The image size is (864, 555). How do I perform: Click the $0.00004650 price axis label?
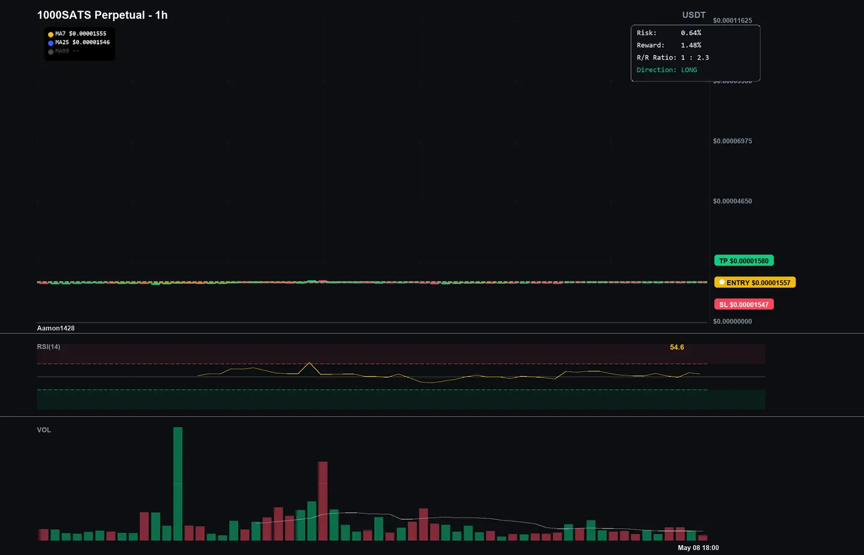[x=733, y=202]
